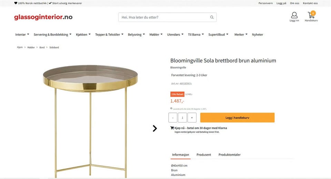Screen dimensions: 331x179
Task: Open the Nyheter menu item
Action: click(258, 34)
